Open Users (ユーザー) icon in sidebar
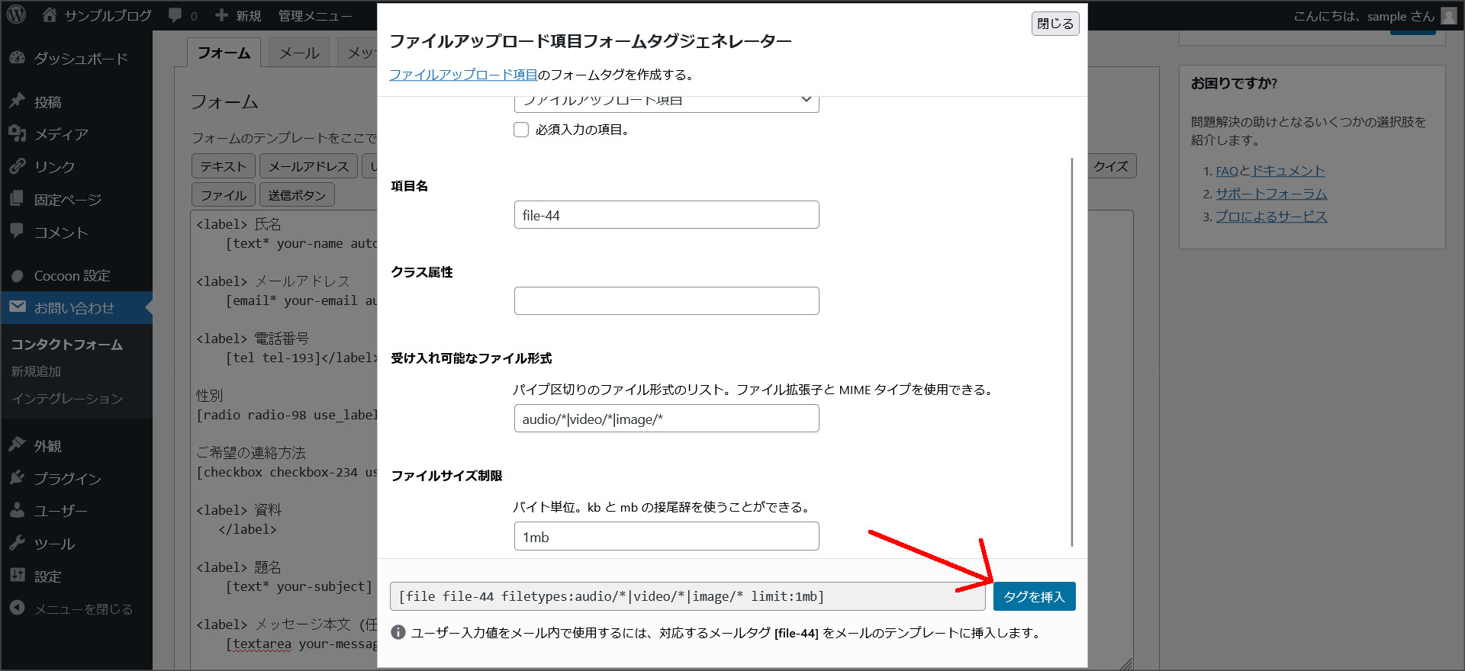This screenshot has height=671, width=1465. [18, 511]
